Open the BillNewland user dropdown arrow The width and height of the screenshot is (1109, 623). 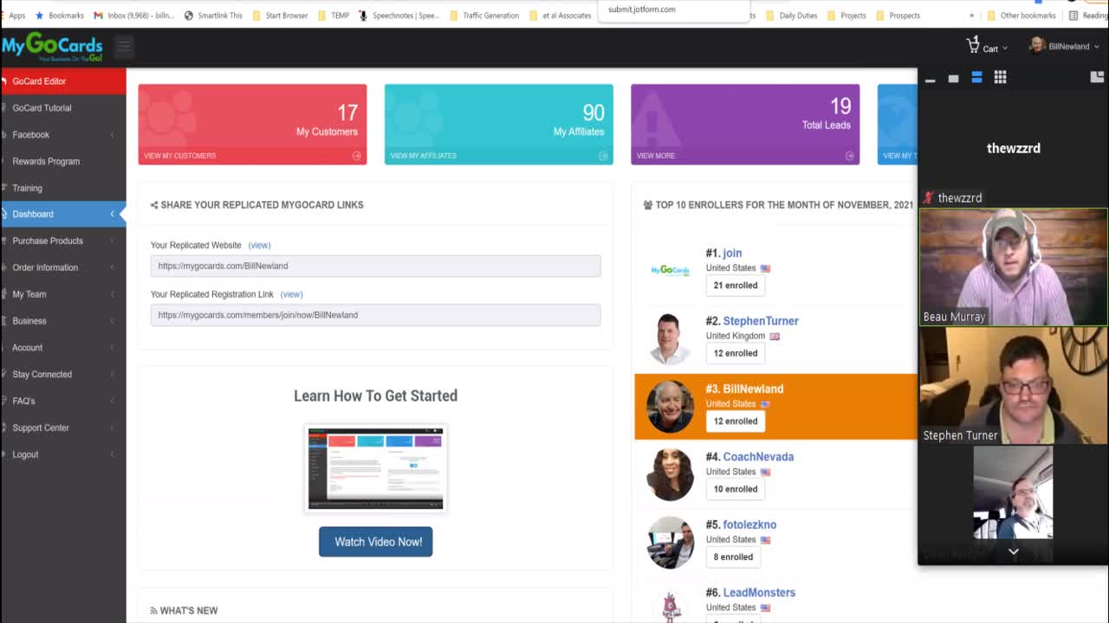click(x=1097, y=47)
